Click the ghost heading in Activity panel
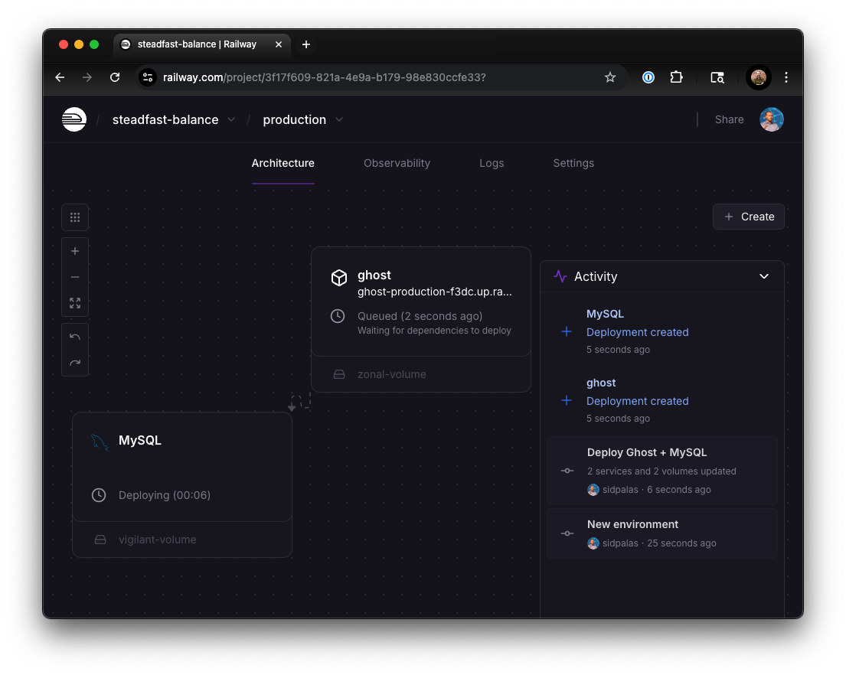 [x=601, y=383]
